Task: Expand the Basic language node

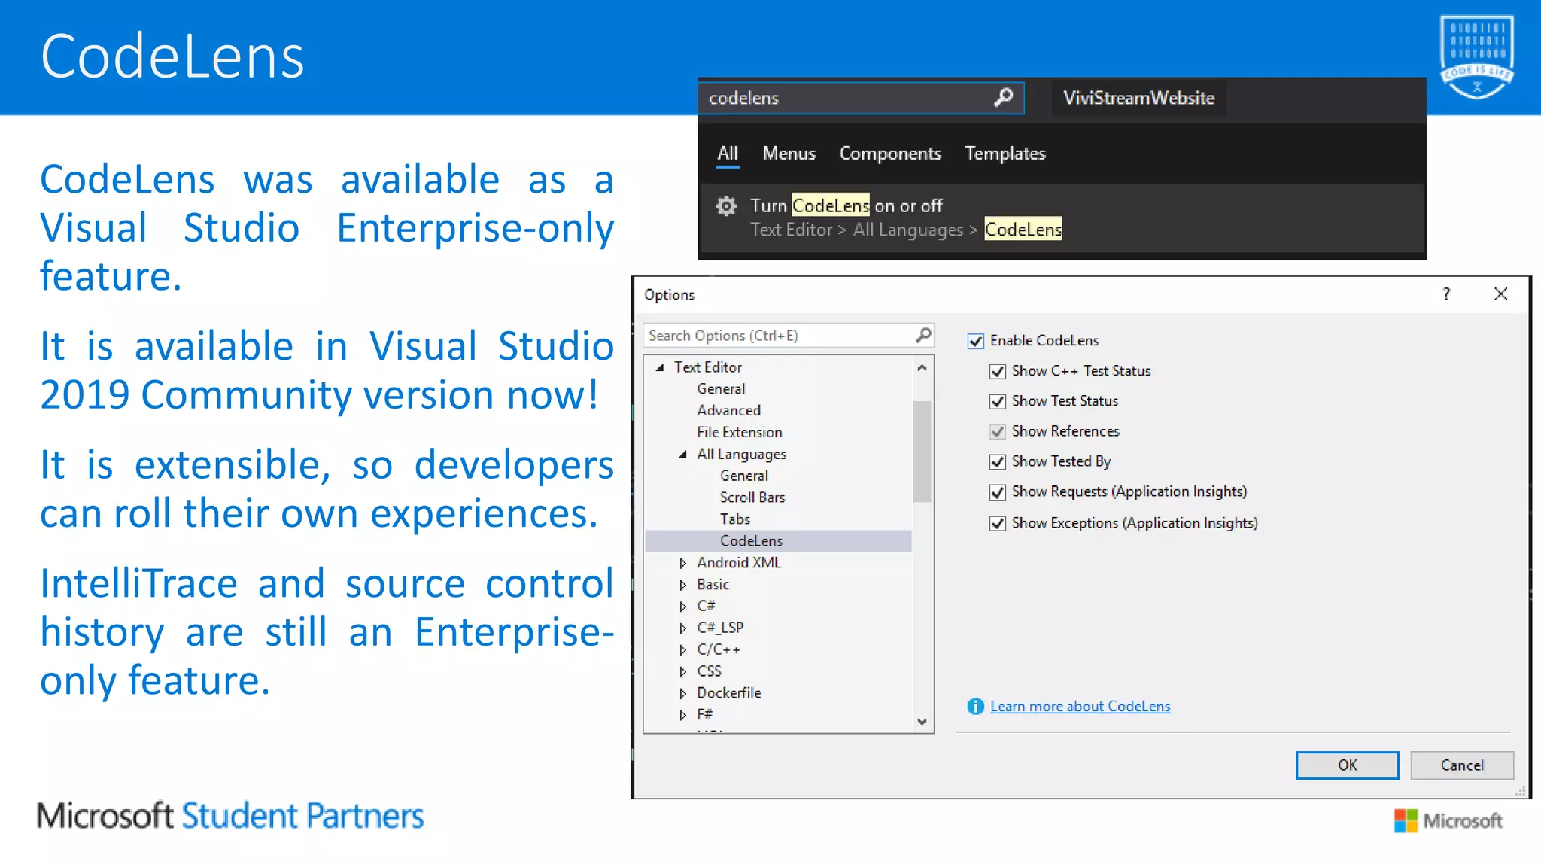Action: (x=683, y=586)
